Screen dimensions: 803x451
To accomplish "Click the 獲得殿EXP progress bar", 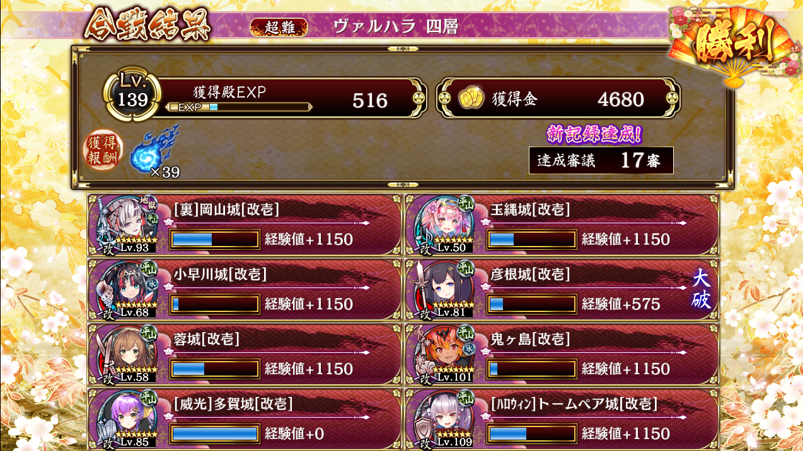I will [238, 107].
